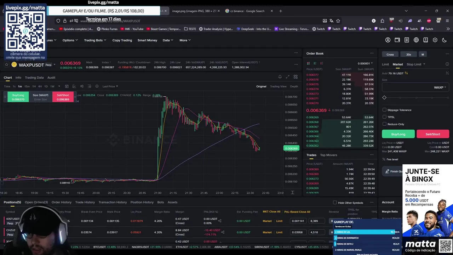Screen dimensions: 453x255
Task: Open order book 0.000001 precision dropdown
Action: [365, 63]
